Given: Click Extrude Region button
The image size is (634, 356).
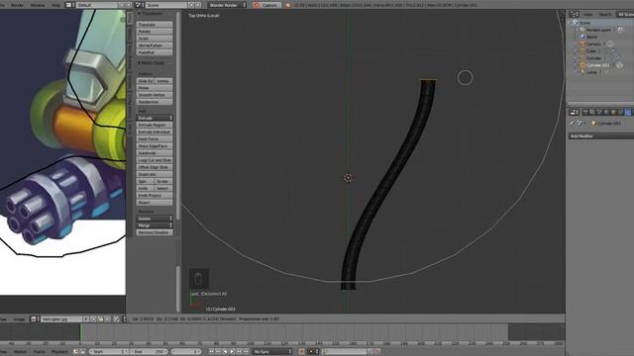Looking at the screenshot, I should pyautogui.click(x=155, y=125).
